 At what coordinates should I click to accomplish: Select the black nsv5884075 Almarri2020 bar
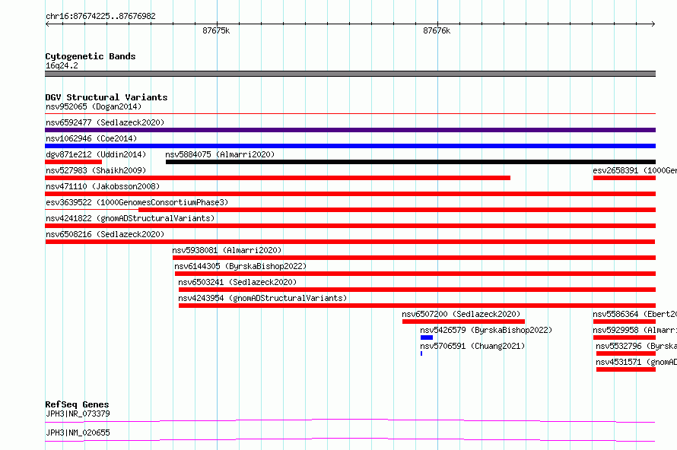(411, 162)
